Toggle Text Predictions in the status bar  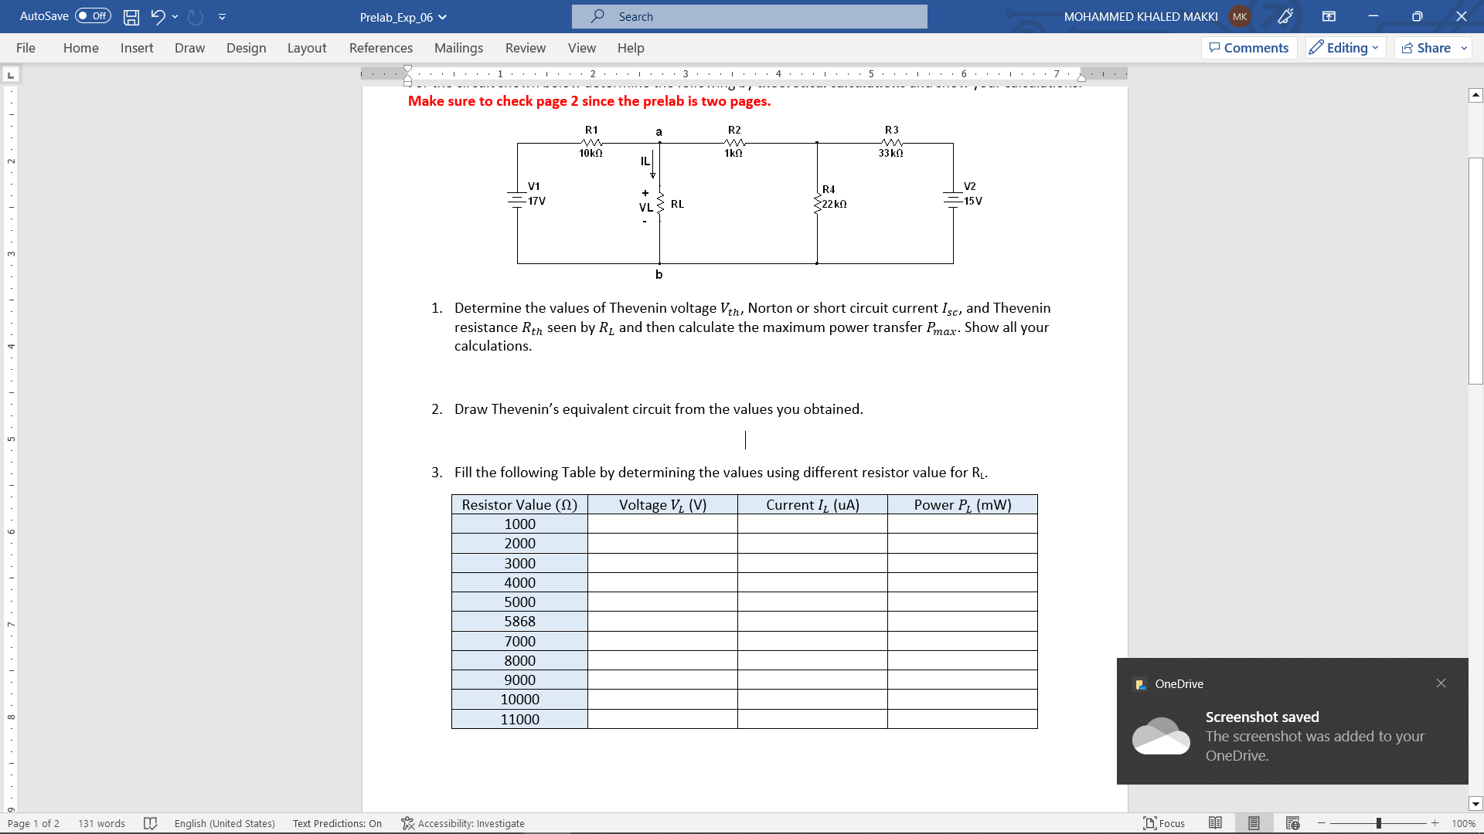pos(337,823)
